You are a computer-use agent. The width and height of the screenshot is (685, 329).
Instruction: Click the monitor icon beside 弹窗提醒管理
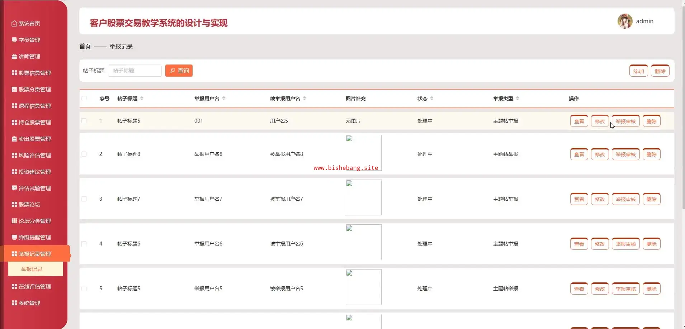click(14, 237)
